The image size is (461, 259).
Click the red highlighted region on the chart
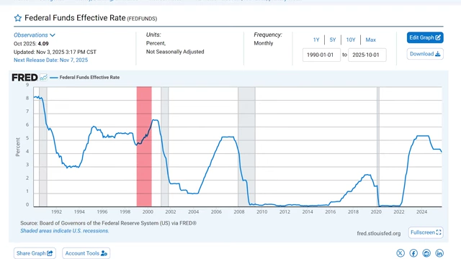tap(144, 147)
